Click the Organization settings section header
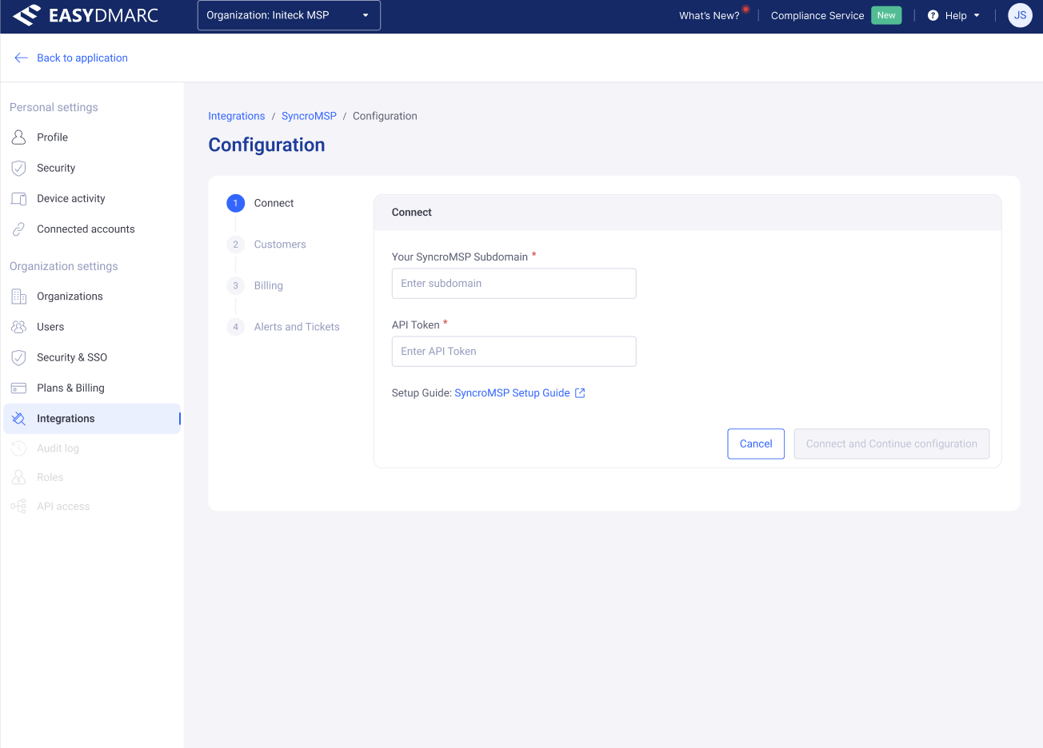 (64, 266)
